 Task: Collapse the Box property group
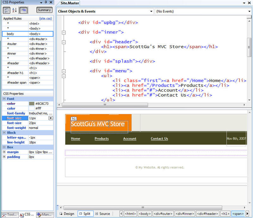coord(4,147)
